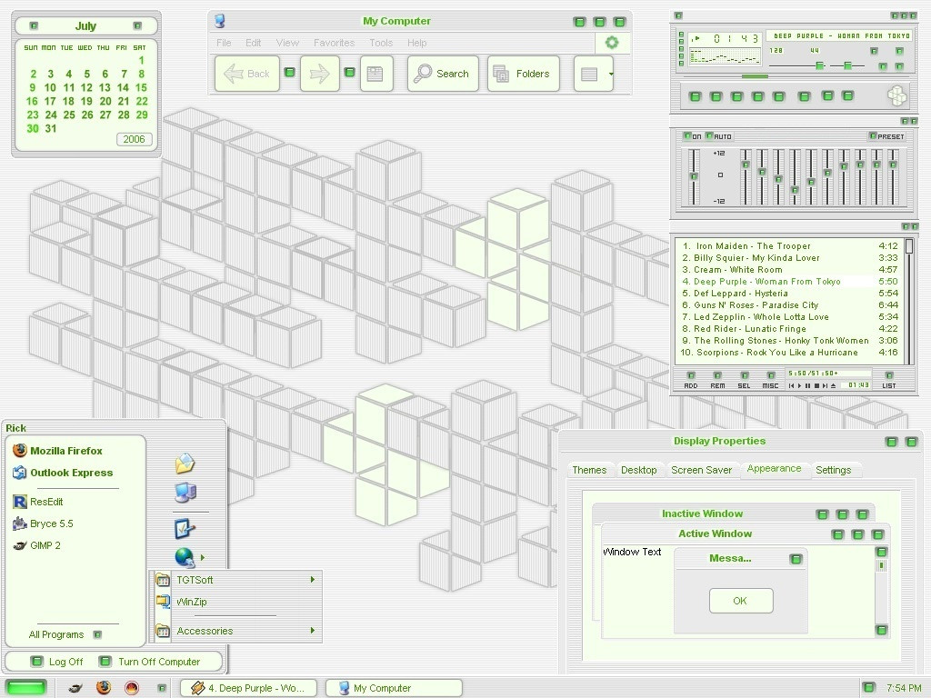Open the Views dropdown arrow in My Computer
This screenshot has width=931, height=698.
tap(610, 74)
